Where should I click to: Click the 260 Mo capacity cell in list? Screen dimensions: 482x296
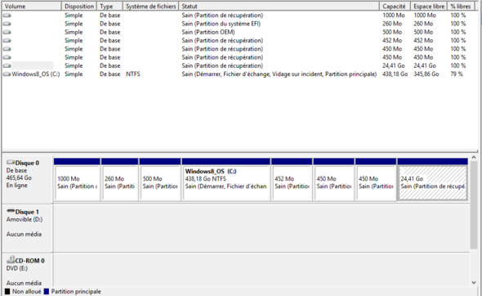coord(392,24)
